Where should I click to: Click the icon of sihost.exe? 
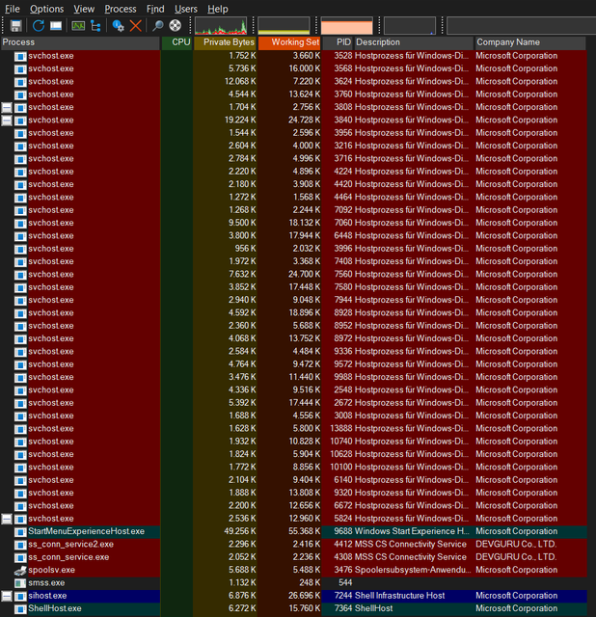pyautogui.click(x=20, y=596)
